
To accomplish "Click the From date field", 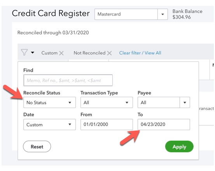I will (x=107, y=124).
